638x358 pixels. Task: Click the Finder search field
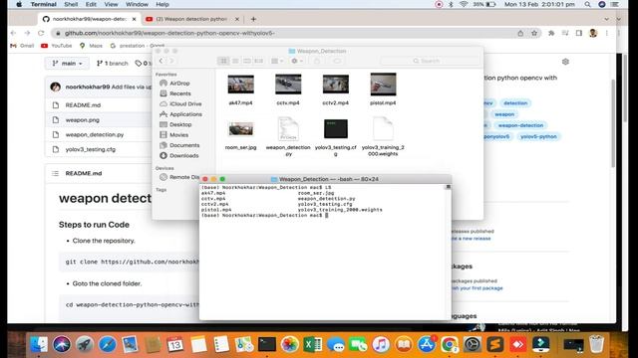[430, 61]
